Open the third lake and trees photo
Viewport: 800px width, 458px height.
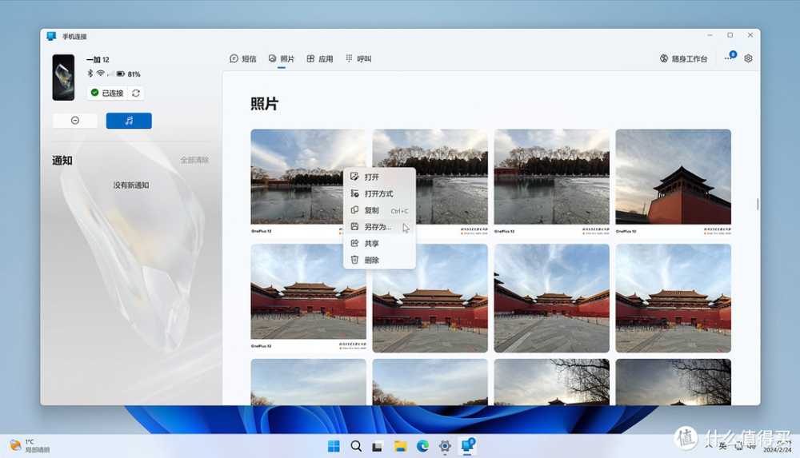551,182
